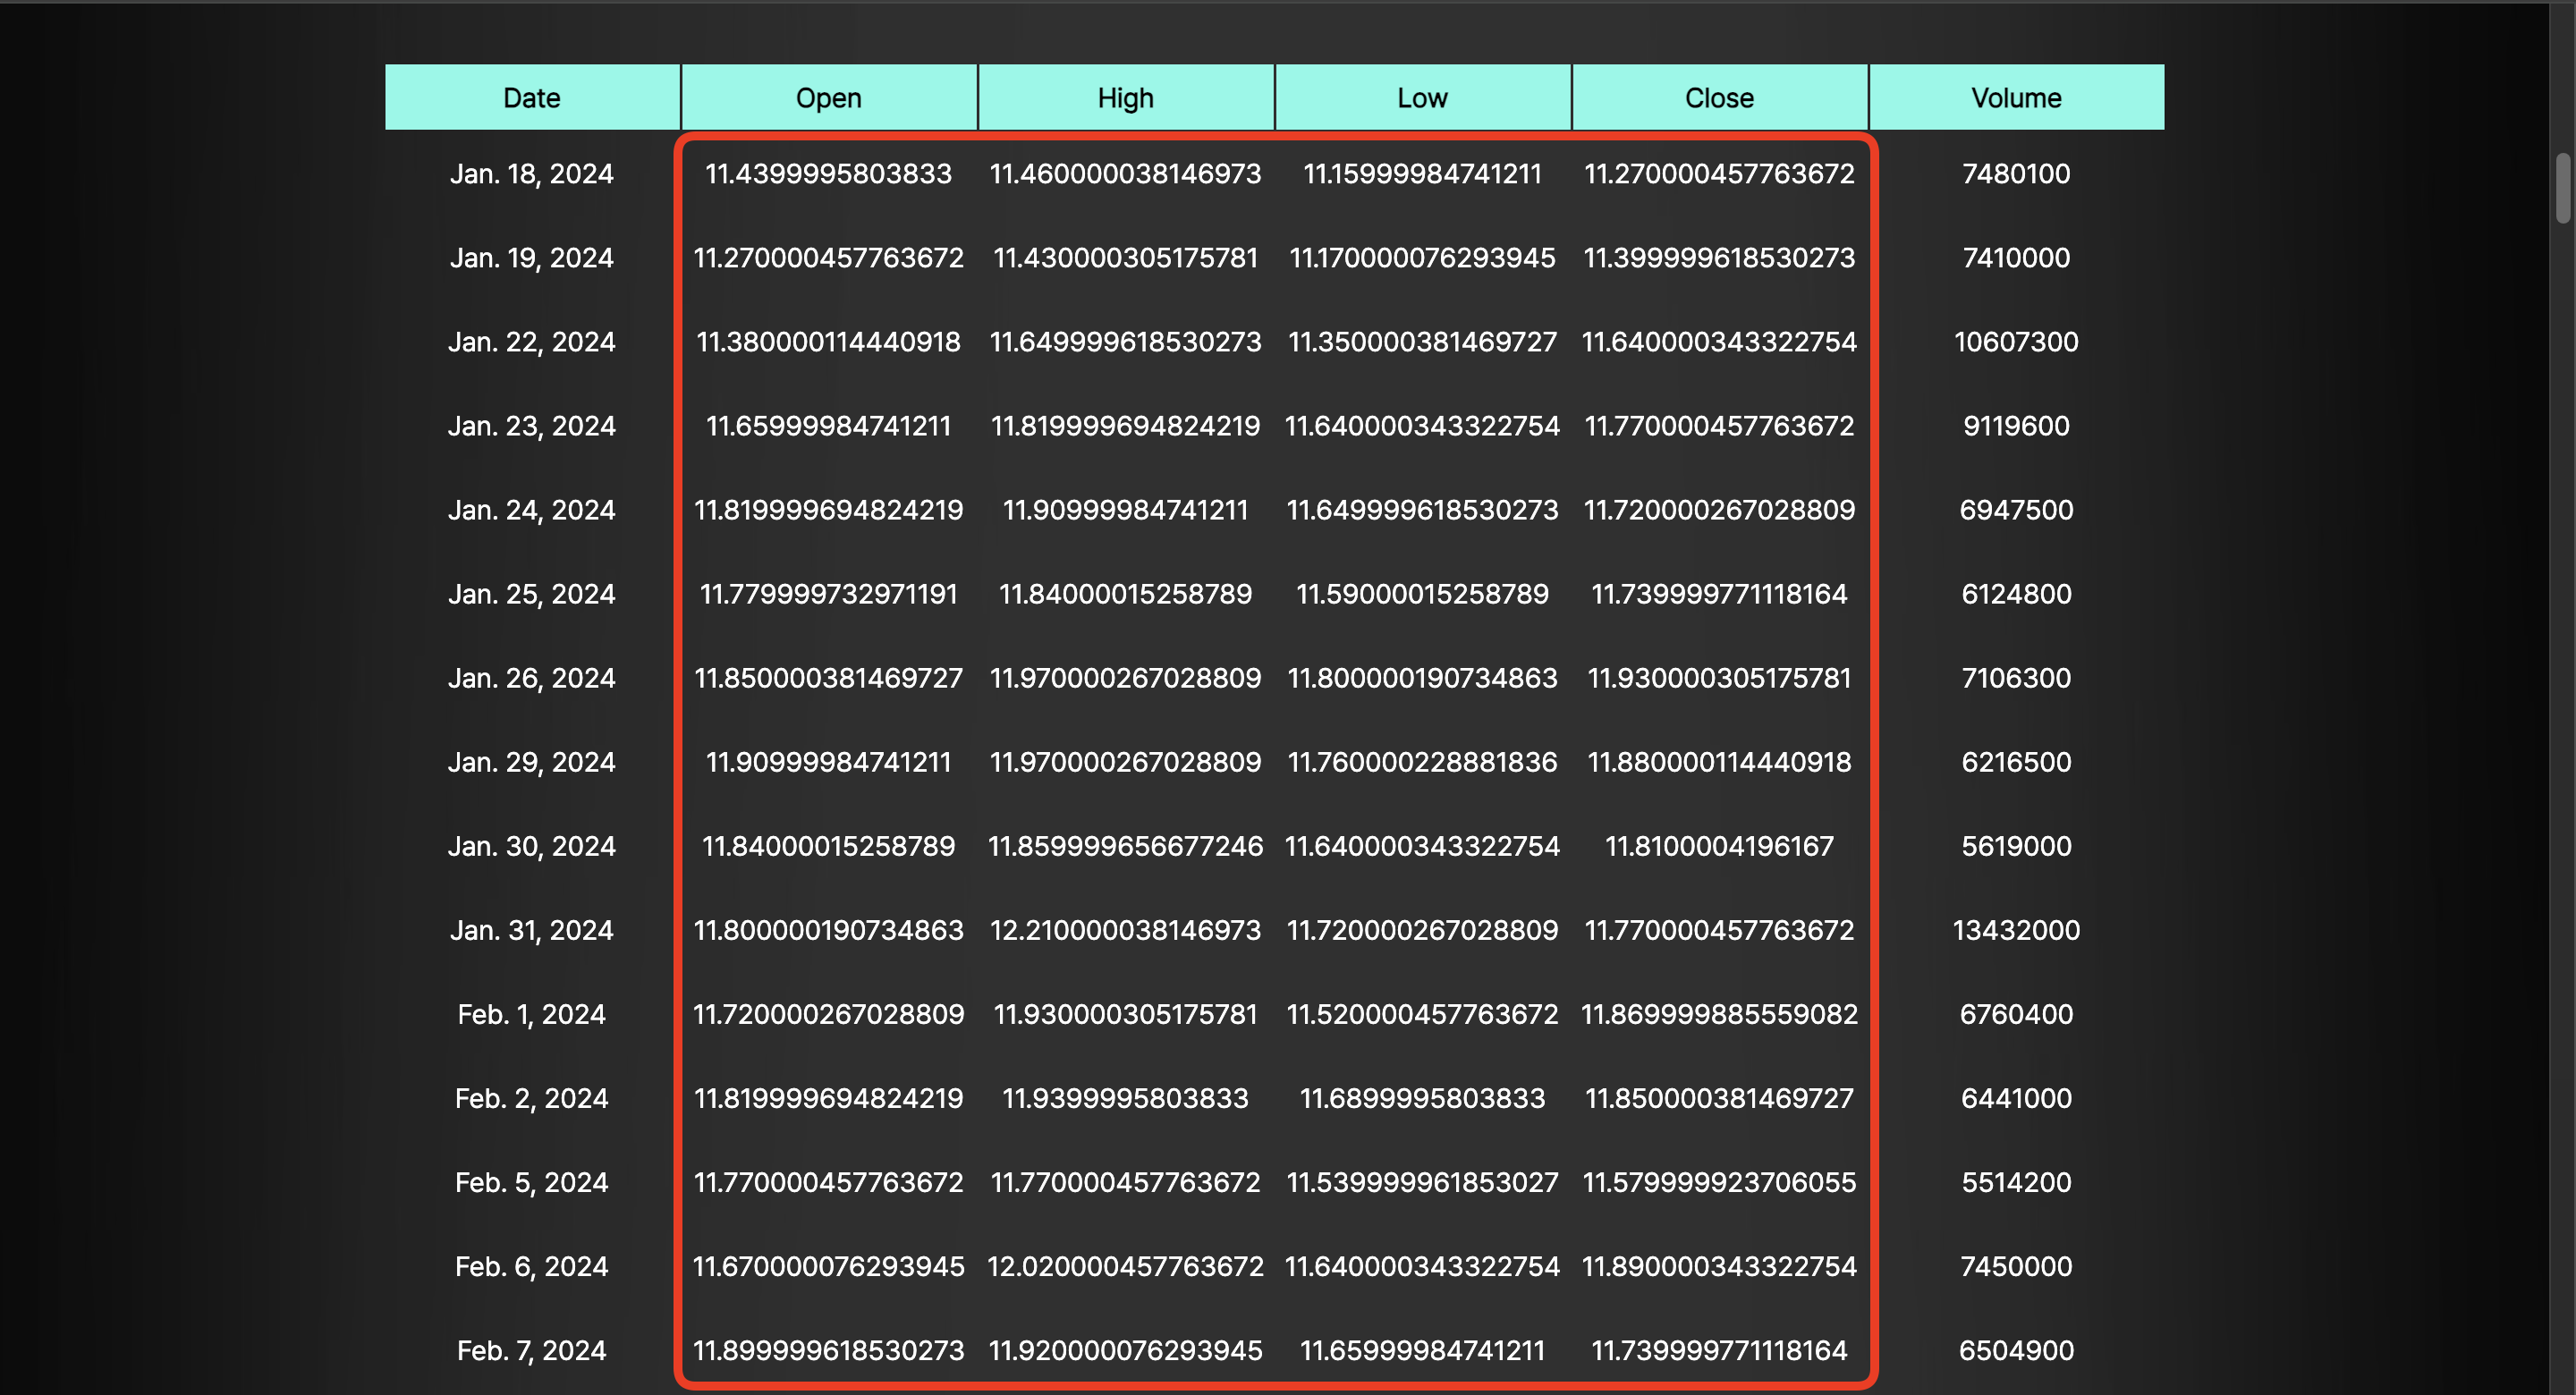
Task: Click the Volume column header
Action: pos(2017,97)
